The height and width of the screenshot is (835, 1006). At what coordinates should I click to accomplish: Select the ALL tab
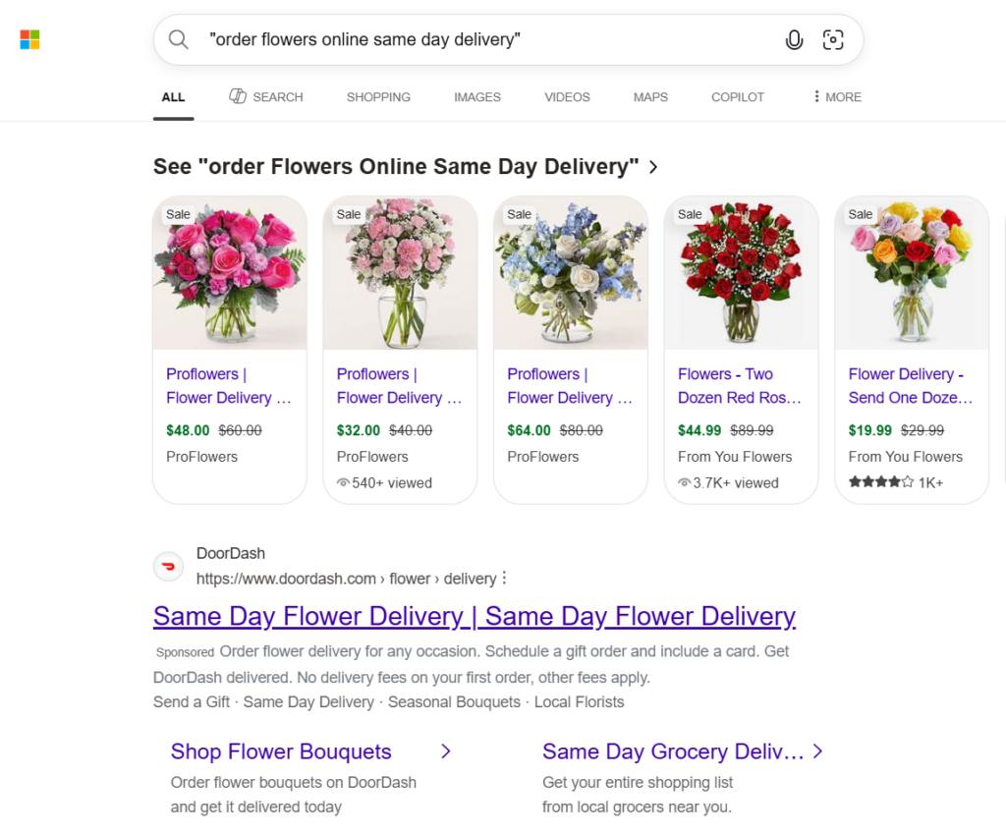click(173, 97)
